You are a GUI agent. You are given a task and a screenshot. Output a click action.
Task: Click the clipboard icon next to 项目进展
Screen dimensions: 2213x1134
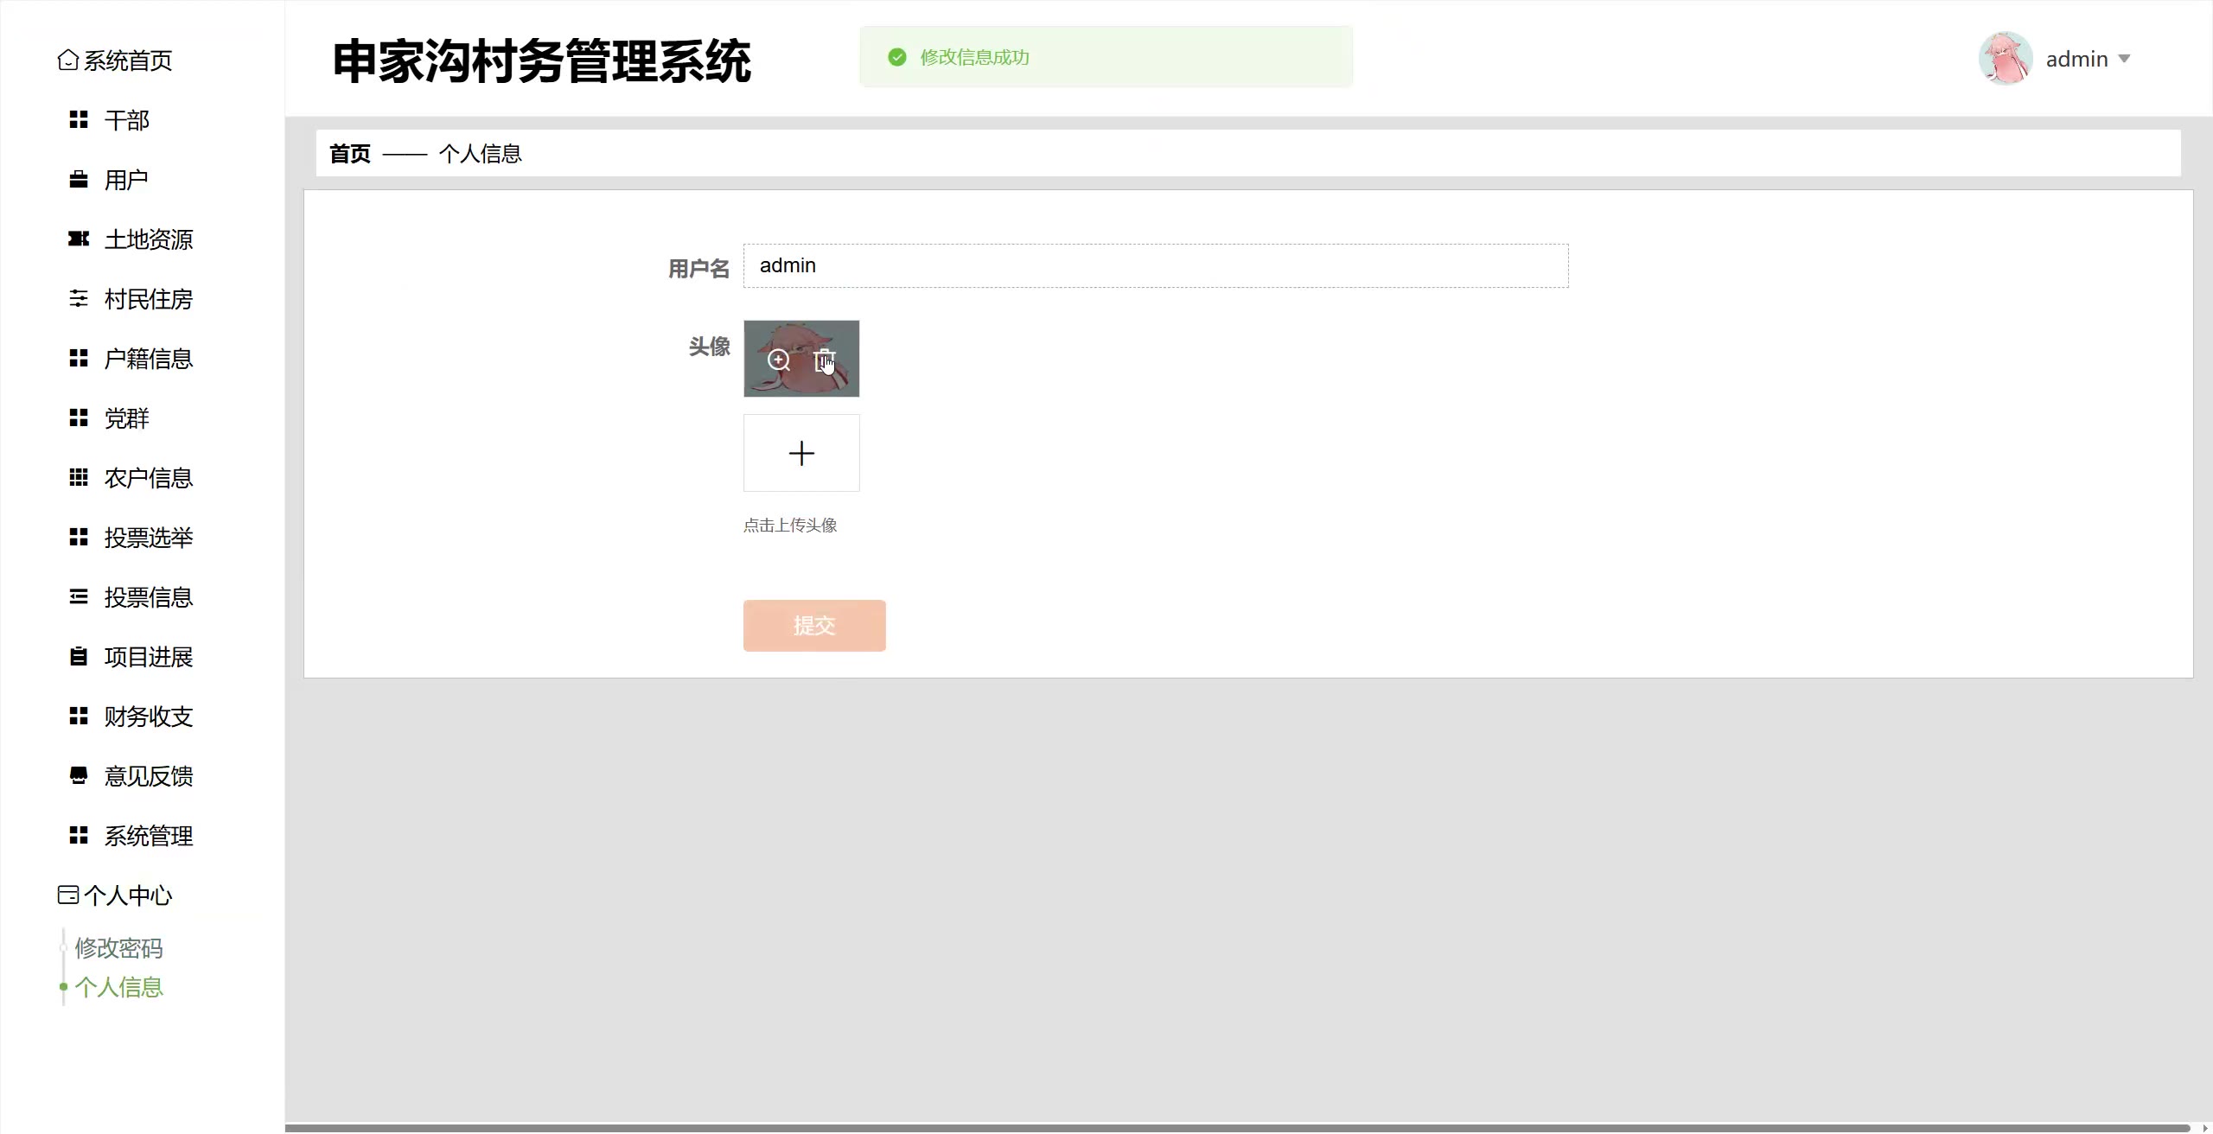(x=79, y=657)
